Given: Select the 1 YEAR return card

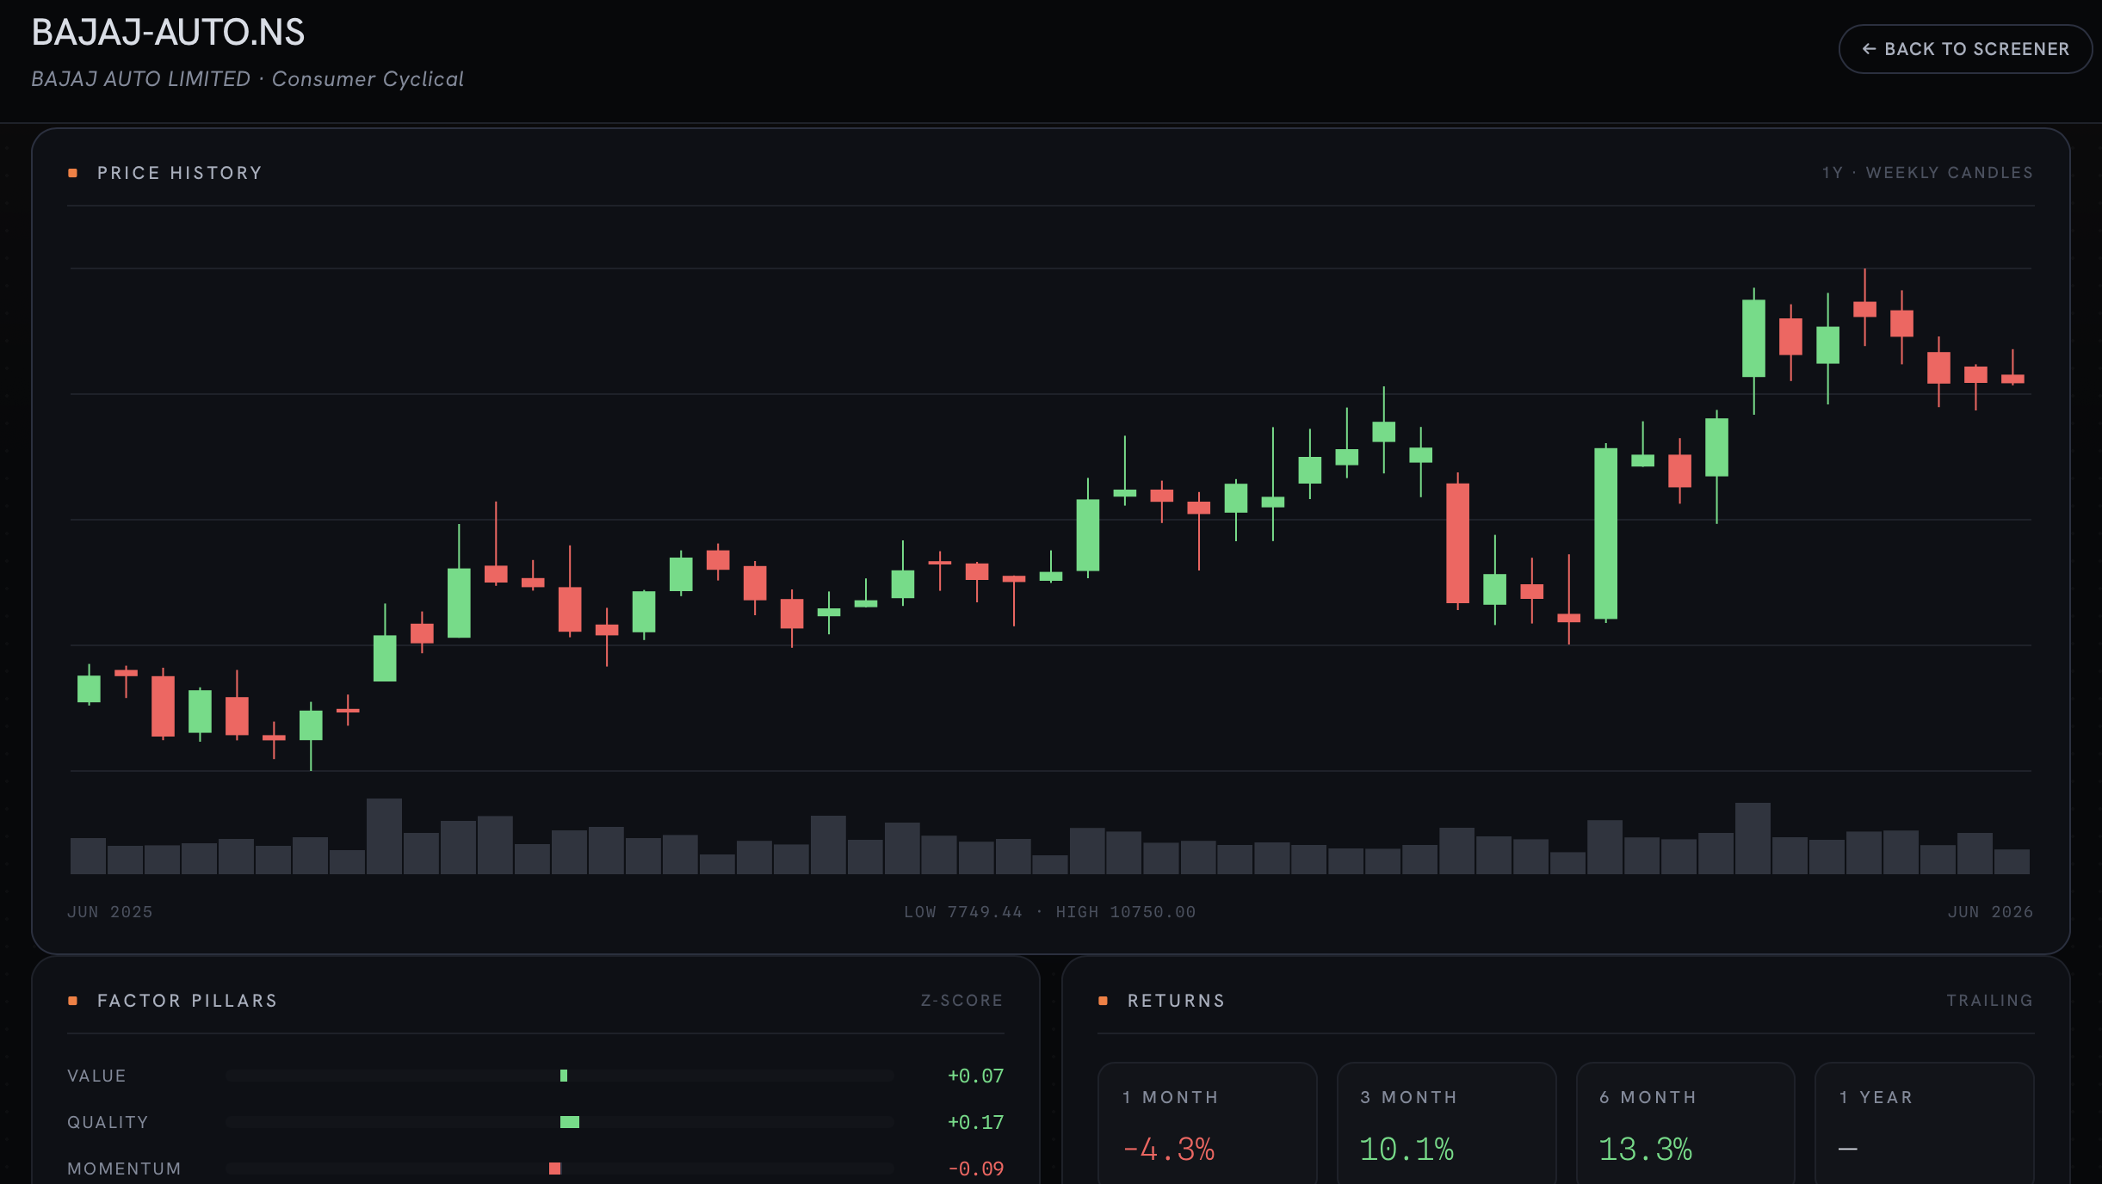Looking at the screenshot, I should click(x=1925, y=1123).
